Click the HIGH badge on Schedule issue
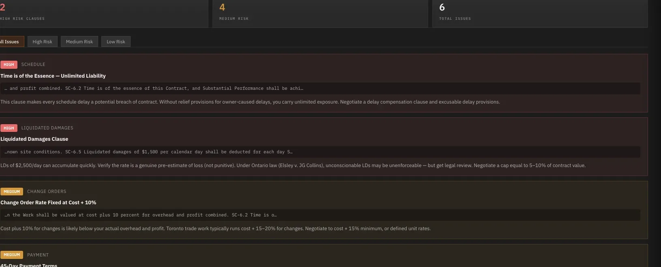 click(x=9, y=64)
